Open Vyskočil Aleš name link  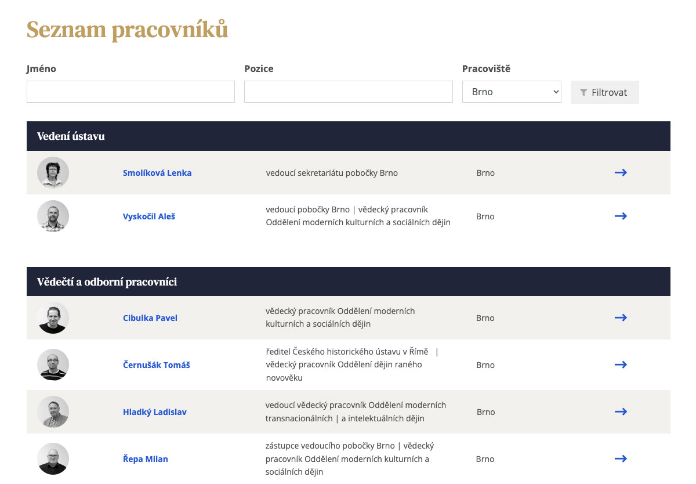(149, 216)
